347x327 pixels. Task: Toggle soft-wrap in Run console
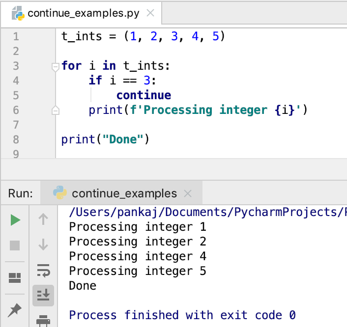click(x=43, y=271)
